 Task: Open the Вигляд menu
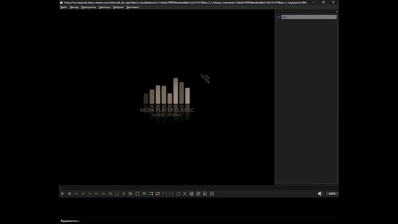pos(74,7)
